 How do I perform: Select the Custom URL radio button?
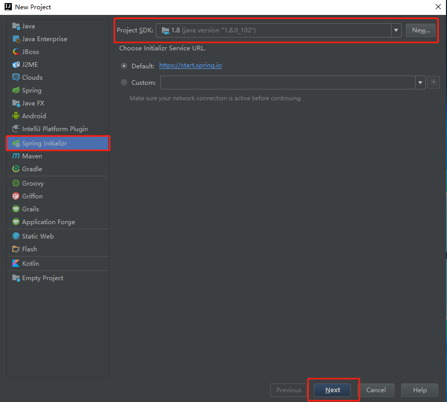pyautogui.click(x=124, y=82)
